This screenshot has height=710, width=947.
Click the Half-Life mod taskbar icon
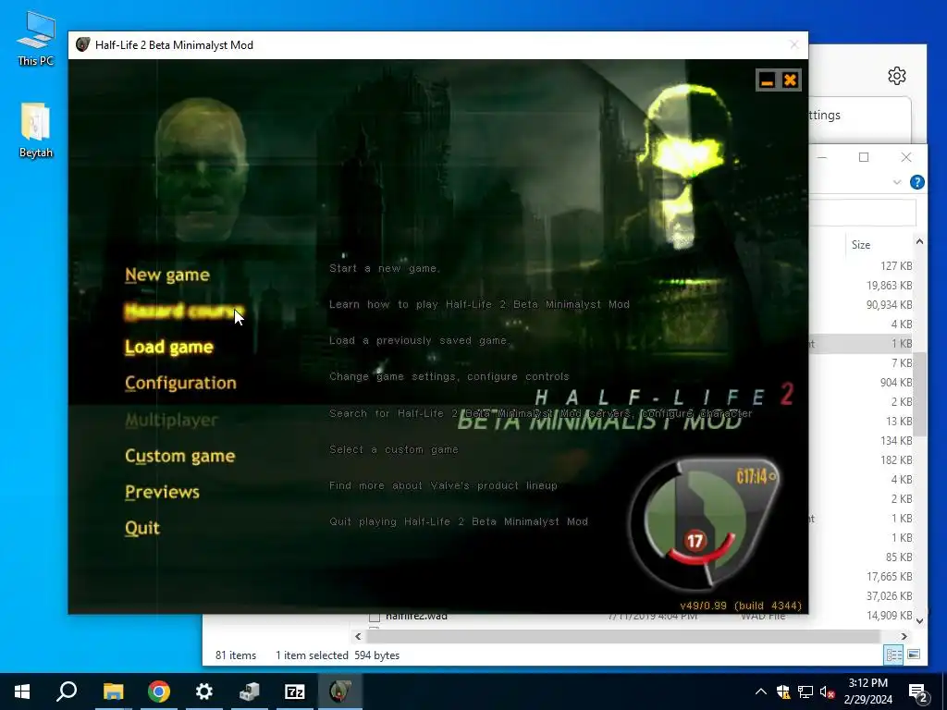tap(340, 692)
